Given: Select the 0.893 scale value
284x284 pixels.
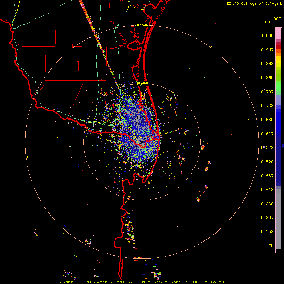Looking at the screenshot, I should click(x=267, y=63).
